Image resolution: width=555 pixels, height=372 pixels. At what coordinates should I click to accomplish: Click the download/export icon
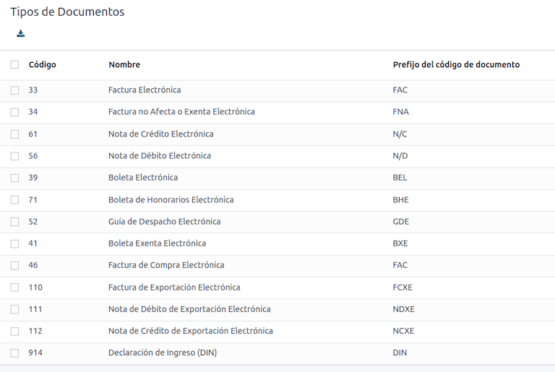(21, 33)
